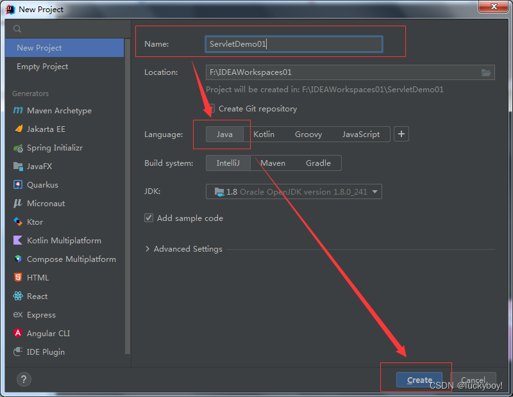Browse for location with folder icon

[486, 72]
